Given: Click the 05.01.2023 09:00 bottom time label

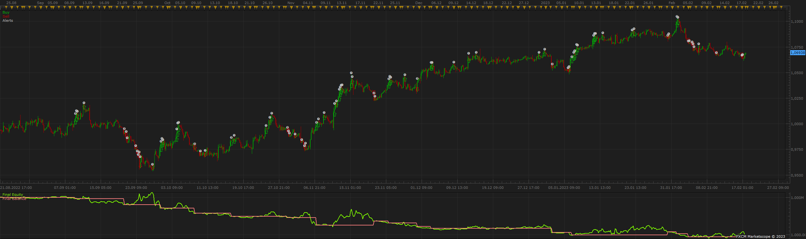Looking at the screenshot, I should click(x=564, y=188).
